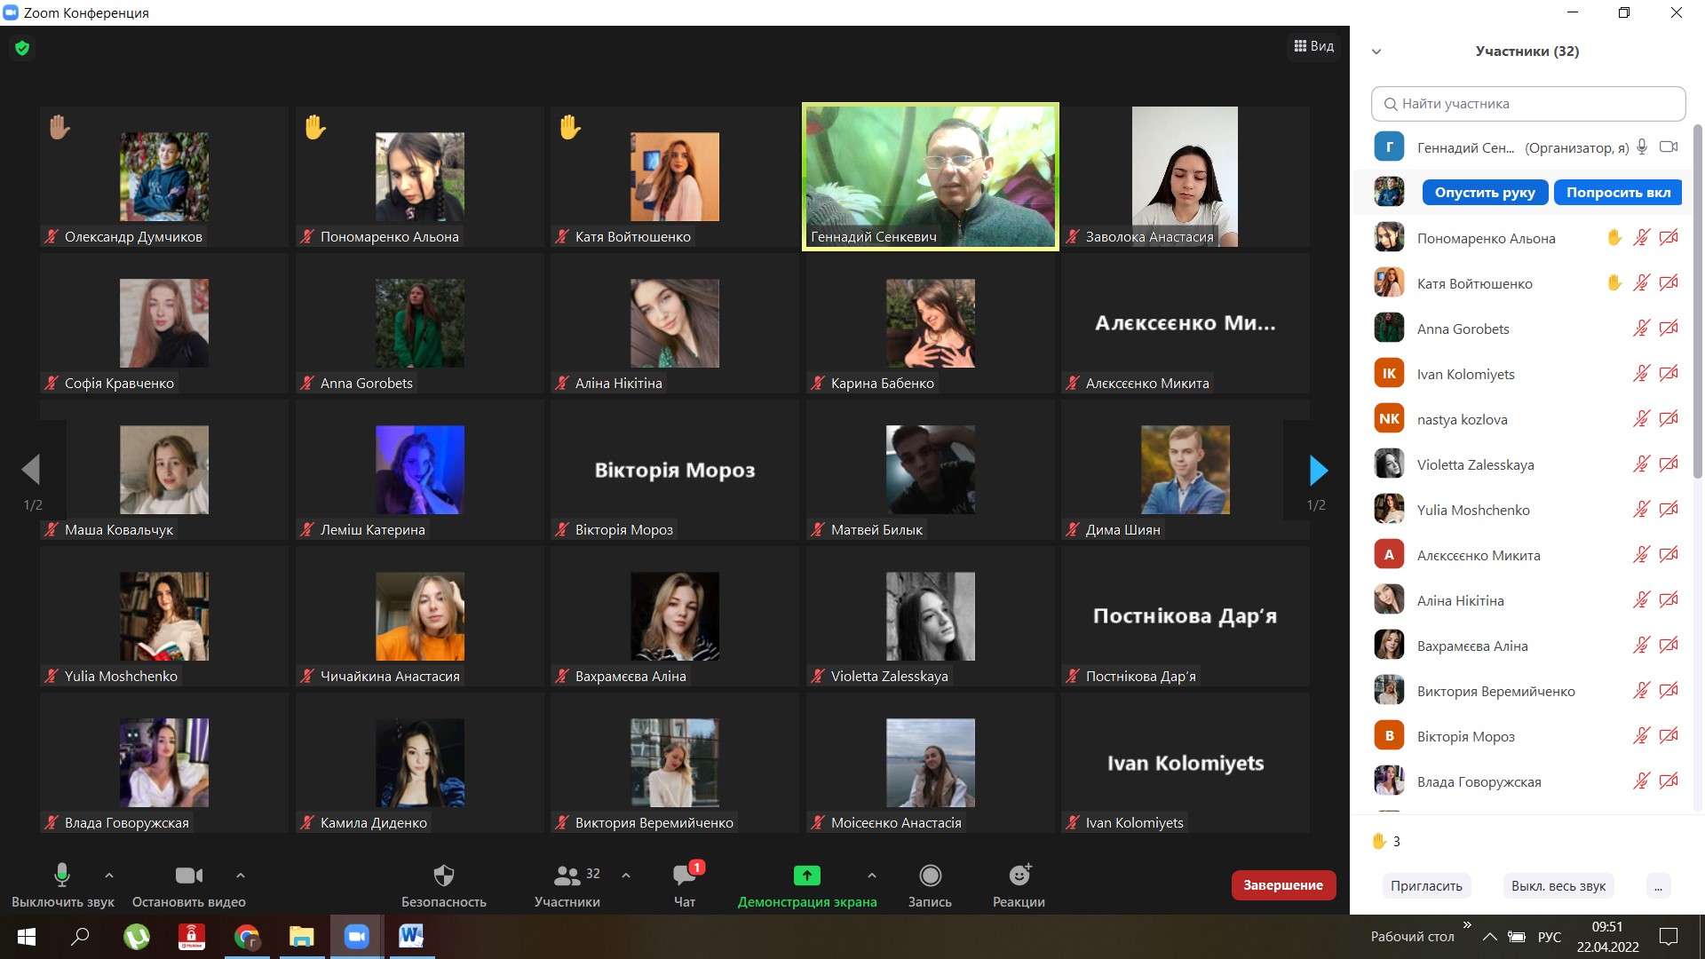Click muted mic icon for Алєксєєнко Микита row

point(1642,555)
